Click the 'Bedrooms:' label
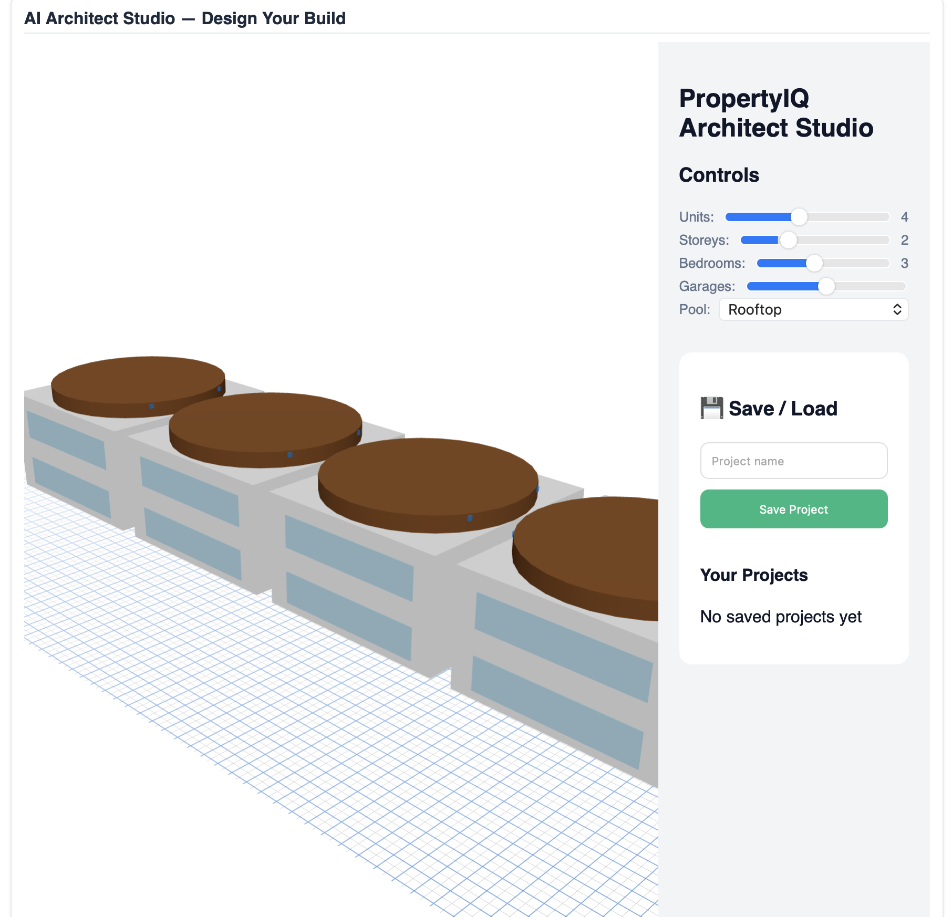The height and width of the screenshot is (917, 952). [x=712, y=263]
